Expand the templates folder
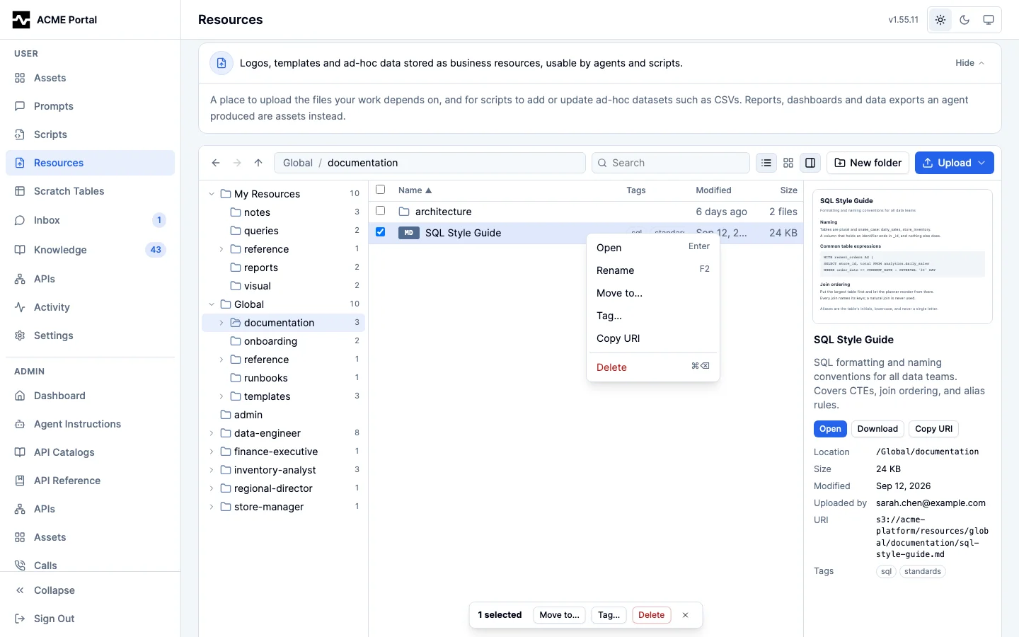Screen dimensions: 1019x637 point(221,396)
